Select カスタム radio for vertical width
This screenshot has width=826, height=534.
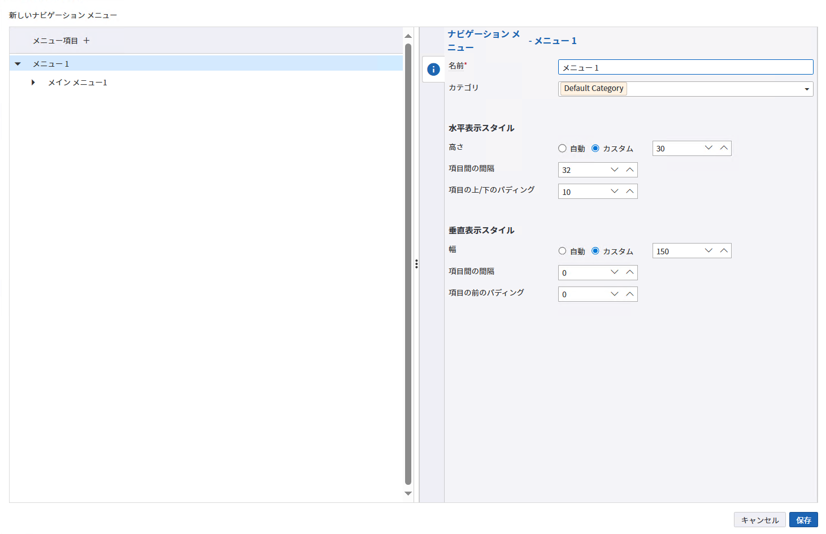[595, 251]
